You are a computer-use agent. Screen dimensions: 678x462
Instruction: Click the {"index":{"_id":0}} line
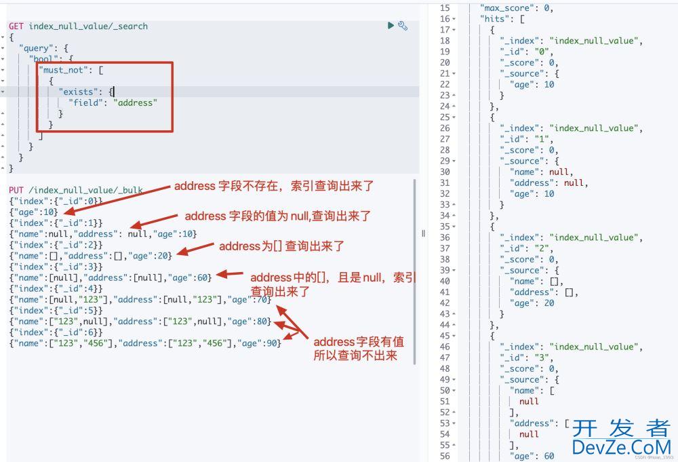click(56, 201)
